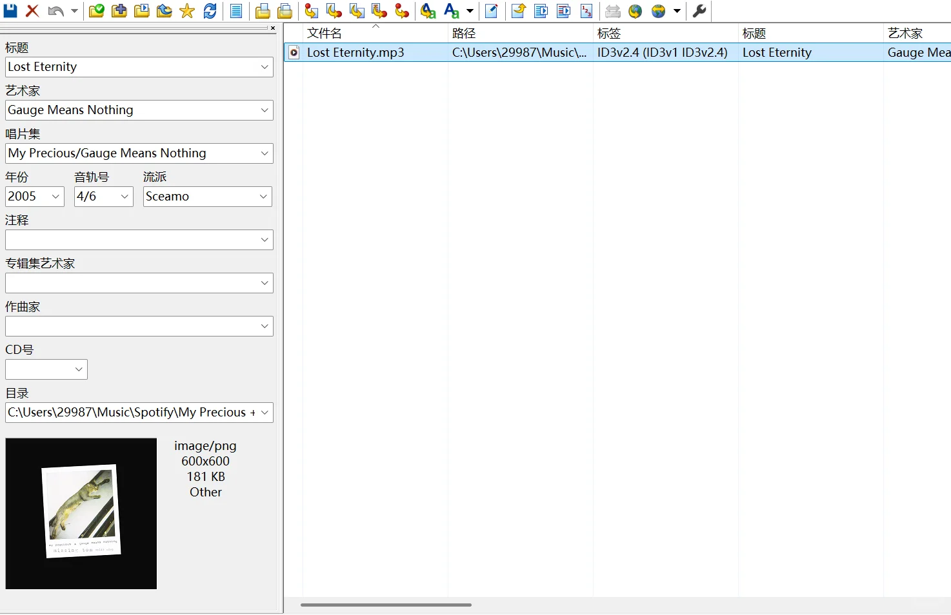Select all files using the blue list icon
This screenshot has height=615, width=951.
tap(236, 10)
